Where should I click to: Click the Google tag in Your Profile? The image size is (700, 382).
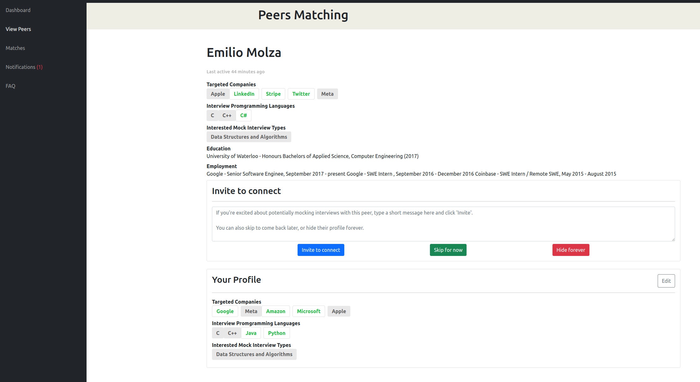[x=225, y=311]
